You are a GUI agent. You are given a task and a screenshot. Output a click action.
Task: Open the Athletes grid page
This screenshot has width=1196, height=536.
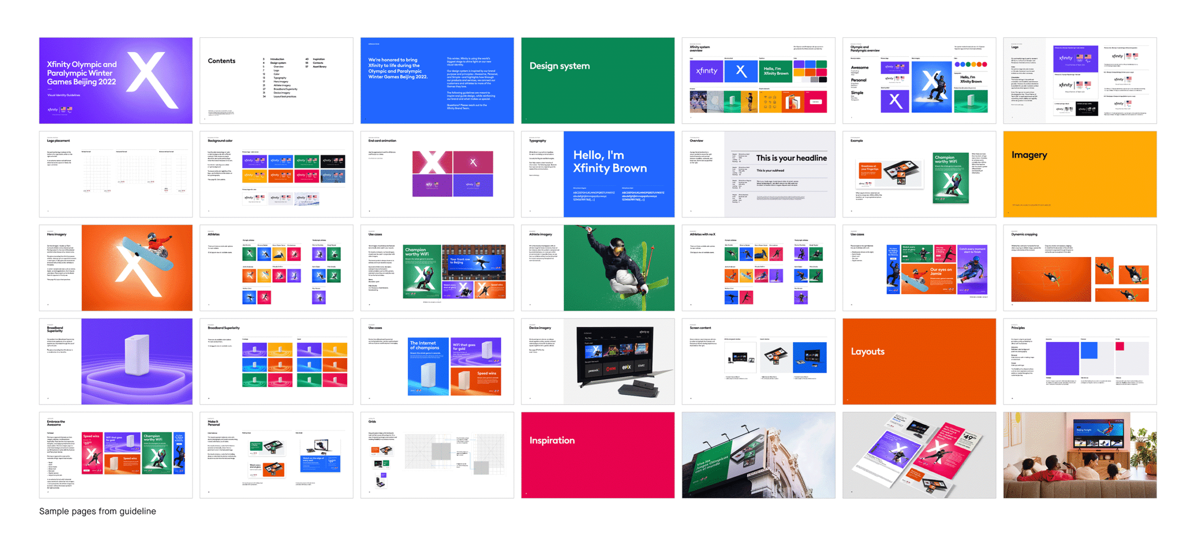coord(276,268)
